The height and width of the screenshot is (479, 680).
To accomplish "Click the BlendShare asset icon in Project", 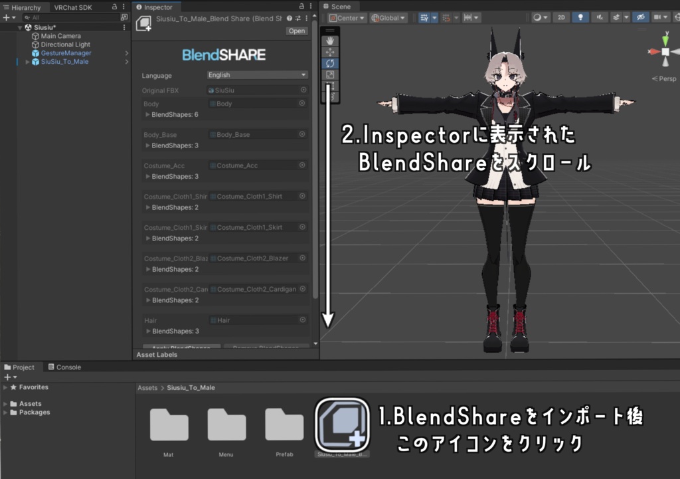I will coord(343,425).
